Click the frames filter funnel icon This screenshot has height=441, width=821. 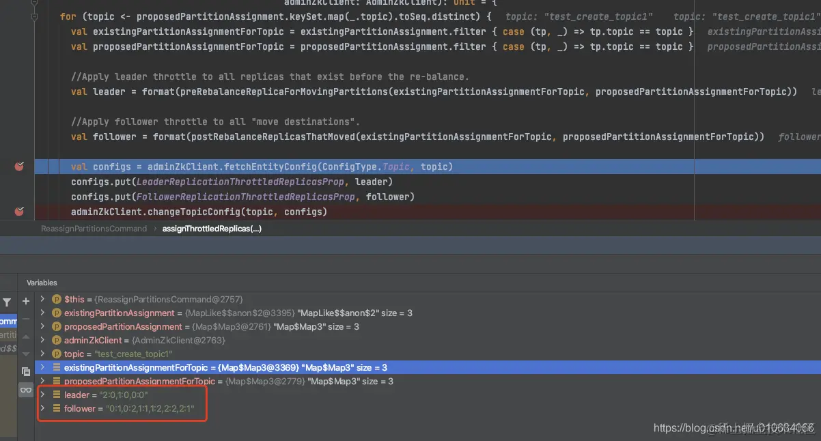click(x=7, y=301)
